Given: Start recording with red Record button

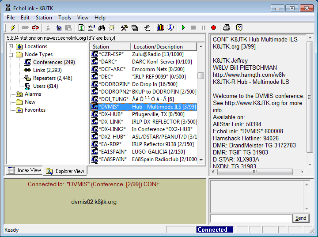Looking at the screenshot, I should tap(214, 27).
